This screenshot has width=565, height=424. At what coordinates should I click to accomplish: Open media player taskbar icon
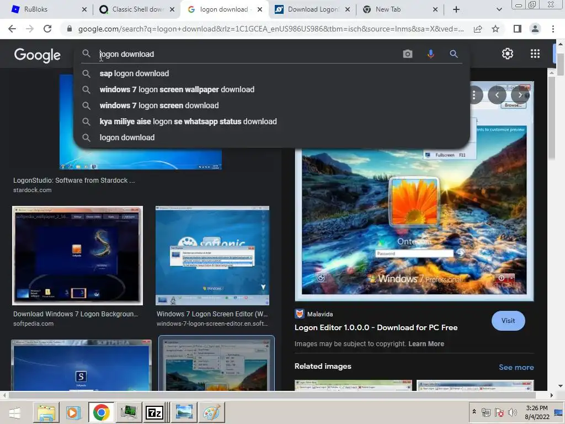73,412
